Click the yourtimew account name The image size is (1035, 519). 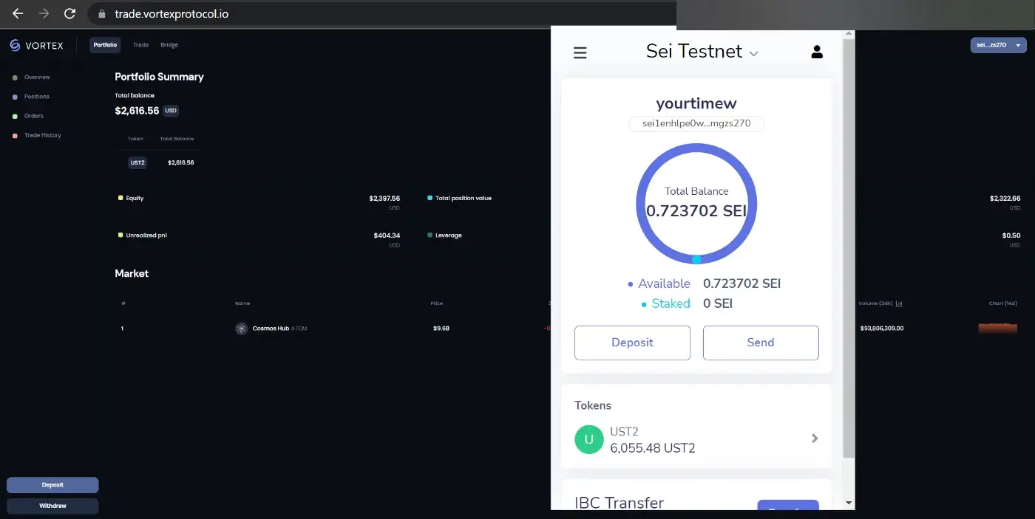[x=696, y=103]
